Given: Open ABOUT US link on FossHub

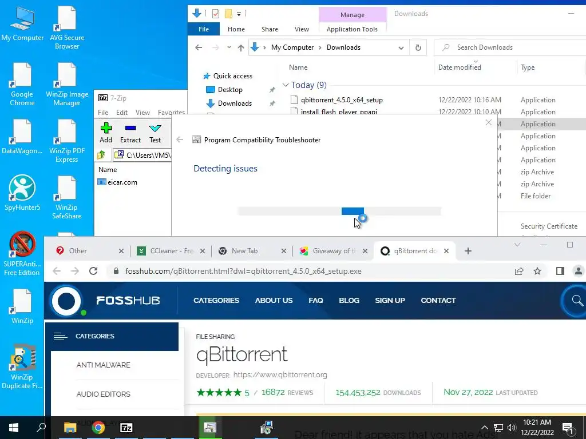Looking at the screenshot, I should pos(274,301).
